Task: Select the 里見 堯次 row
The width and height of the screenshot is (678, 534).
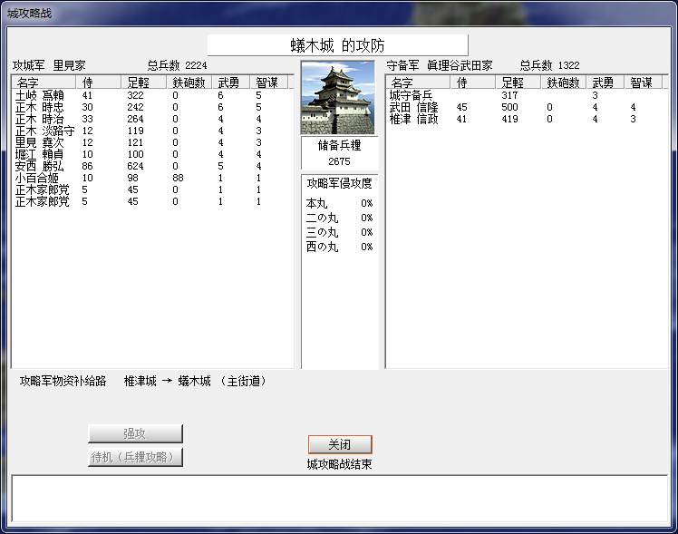Action: pos(151,142)
